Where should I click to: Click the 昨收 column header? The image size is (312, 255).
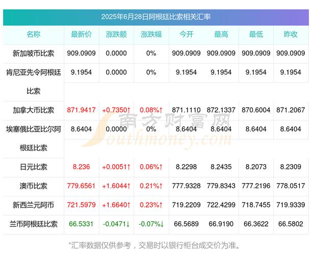[290, 34]
